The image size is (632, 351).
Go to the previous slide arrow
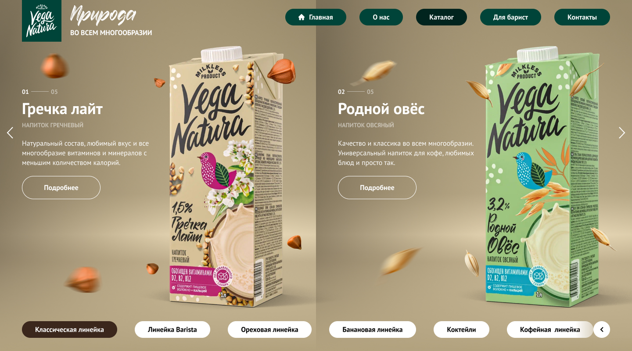10,133
